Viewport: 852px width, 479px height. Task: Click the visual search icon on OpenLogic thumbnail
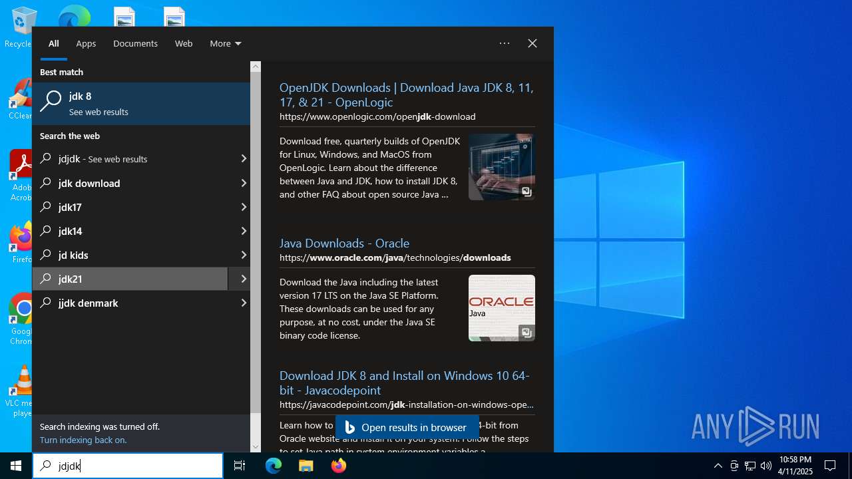pos(527,192)
